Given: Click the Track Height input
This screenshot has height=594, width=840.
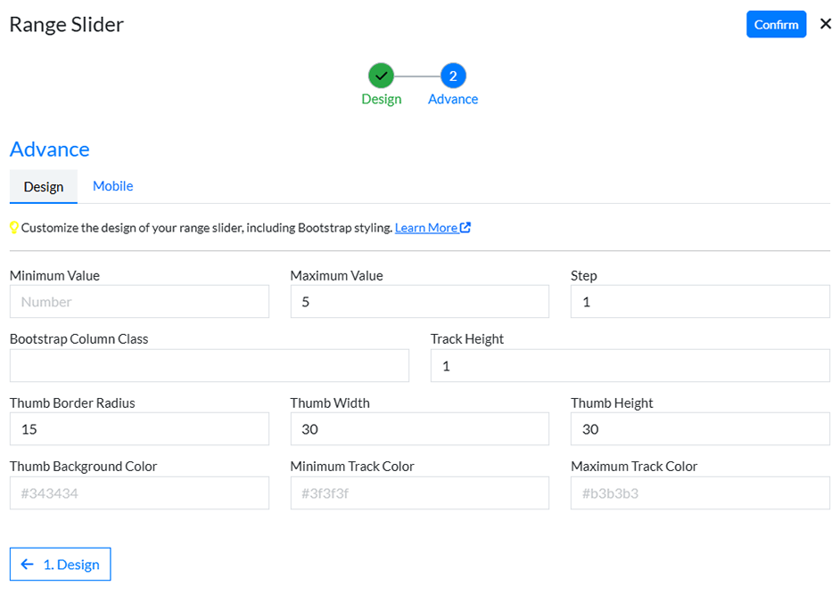Looking at the screenshot, I should pos(630,366).
